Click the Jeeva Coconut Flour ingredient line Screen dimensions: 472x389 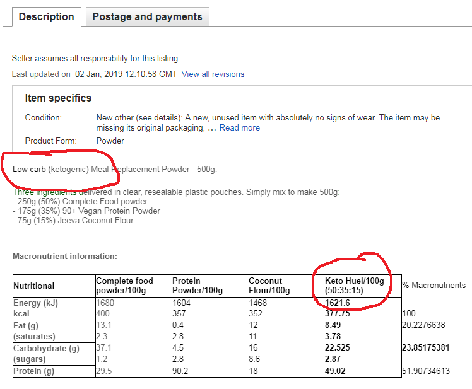75,220
